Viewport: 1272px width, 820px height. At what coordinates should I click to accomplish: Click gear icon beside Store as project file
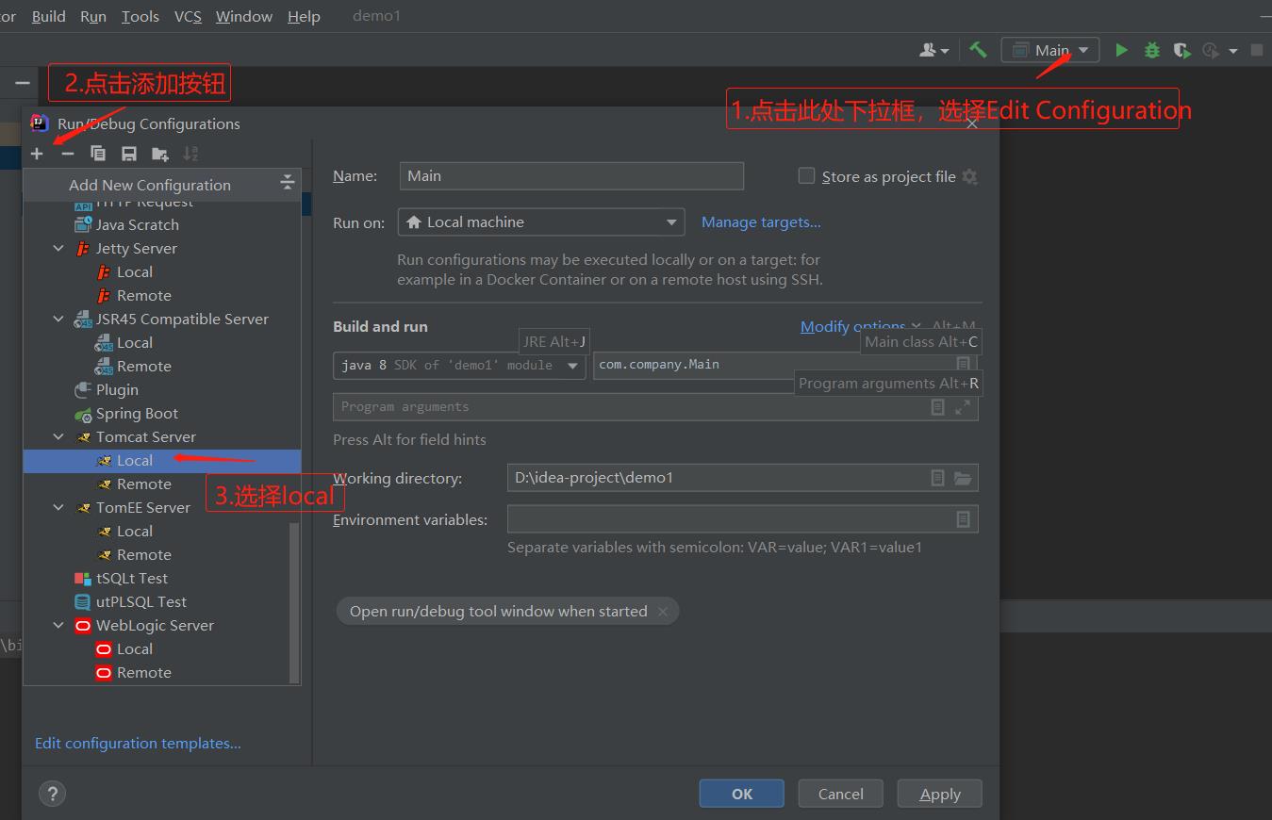969,176
